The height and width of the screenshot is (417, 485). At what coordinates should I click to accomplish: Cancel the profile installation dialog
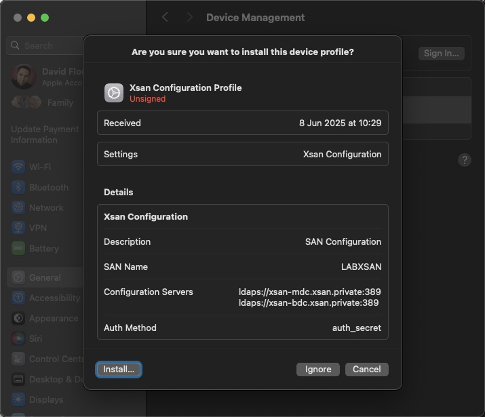pos(367,370)
